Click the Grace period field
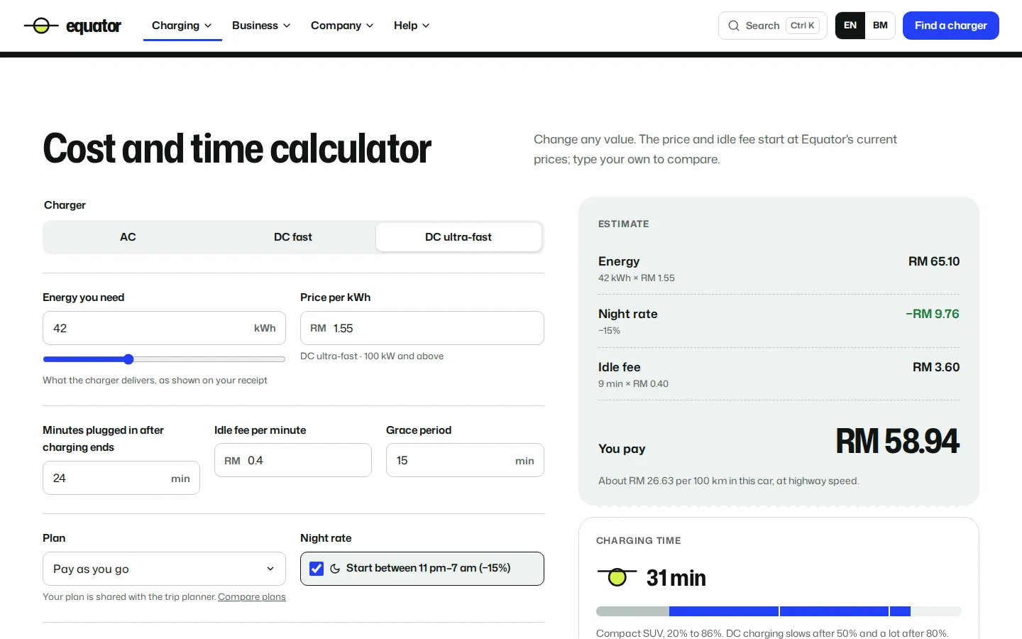 point(465,460)
